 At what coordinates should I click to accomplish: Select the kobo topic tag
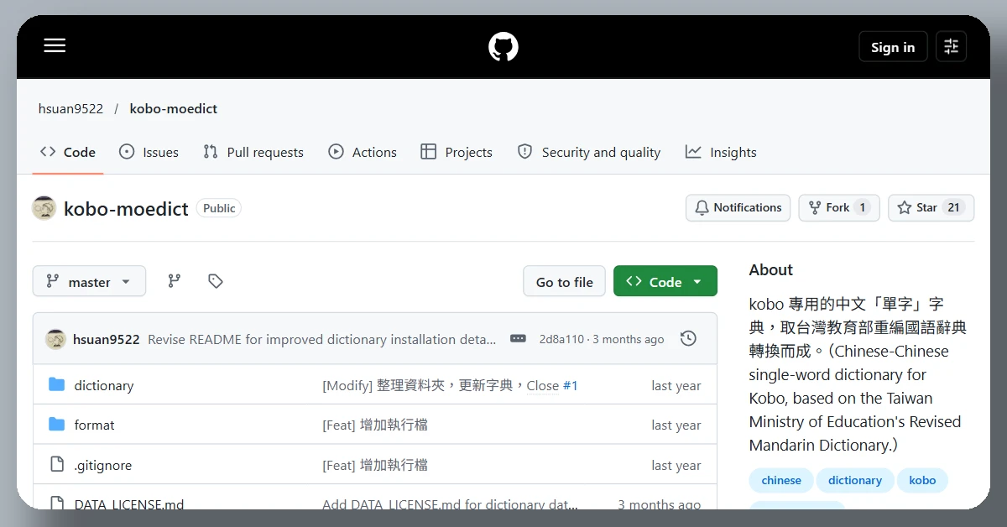pos(922,480)
